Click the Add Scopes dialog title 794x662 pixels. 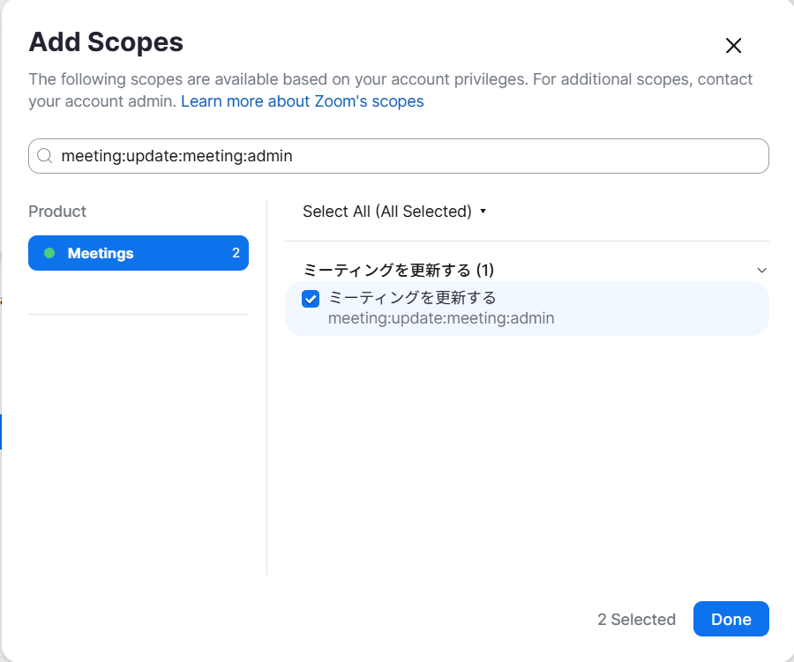point(106,41)
